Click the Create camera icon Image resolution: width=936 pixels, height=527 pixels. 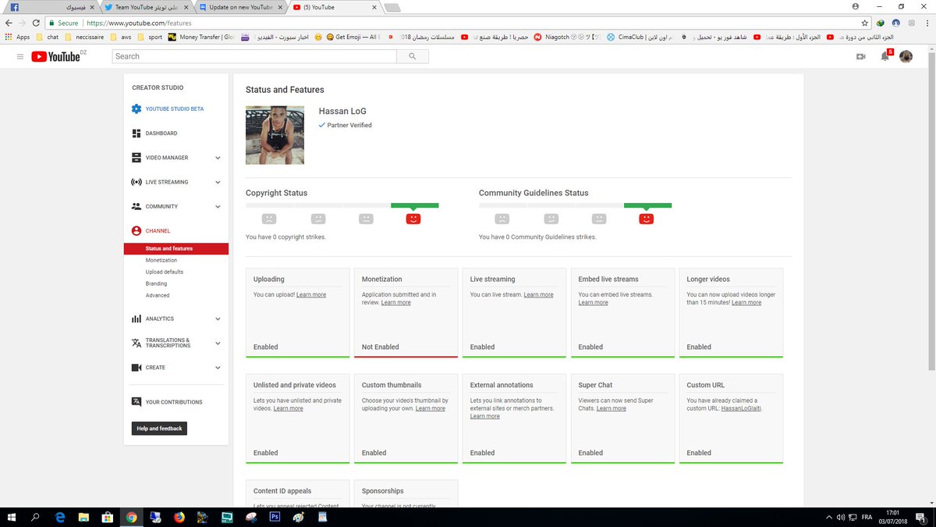136,368
